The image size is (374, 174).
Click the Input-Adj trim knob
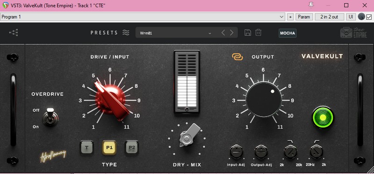point(237,152)
